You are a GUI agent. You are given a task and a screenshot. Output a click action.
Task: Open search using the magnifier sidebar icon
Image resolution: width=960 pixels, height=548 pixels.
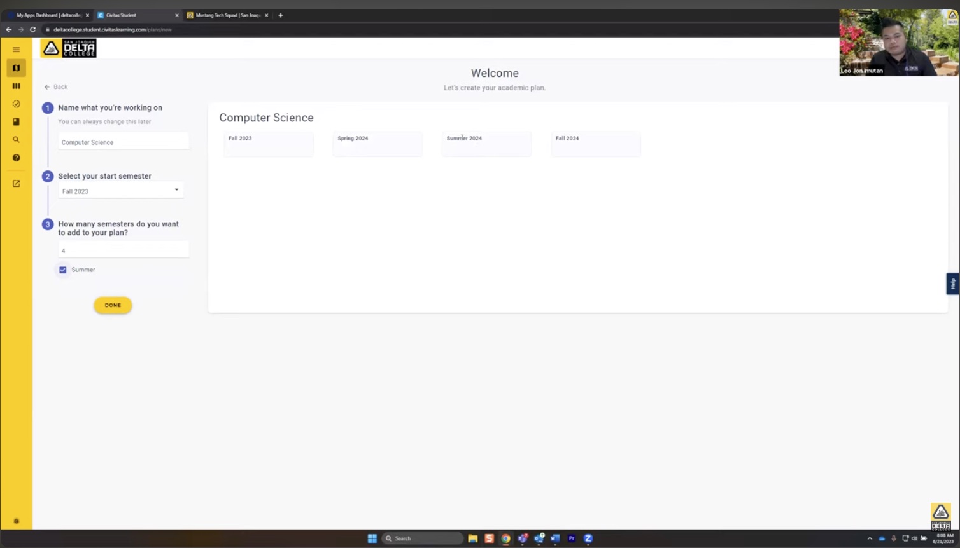(16, 139)
